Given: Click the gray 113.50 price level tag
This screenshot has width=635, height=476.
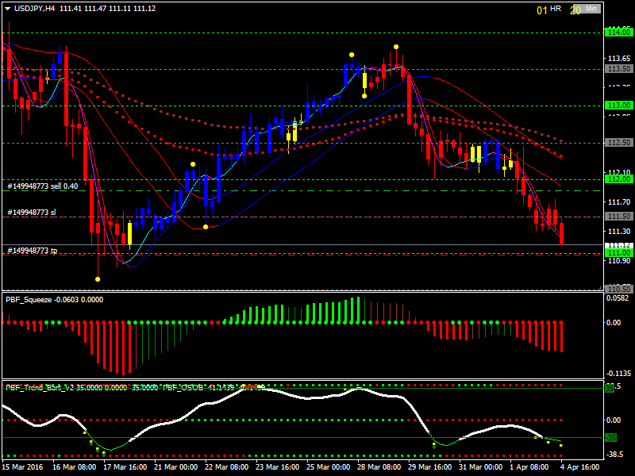Looking at the screenshot, I should [x=618, y=69].
